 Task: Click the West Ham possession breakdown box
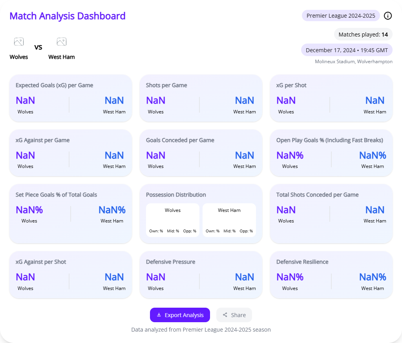229,220
